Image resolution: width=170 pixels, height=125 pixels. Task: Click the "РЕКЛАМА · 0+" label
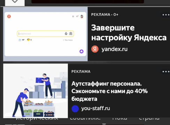tap(105, 15)
